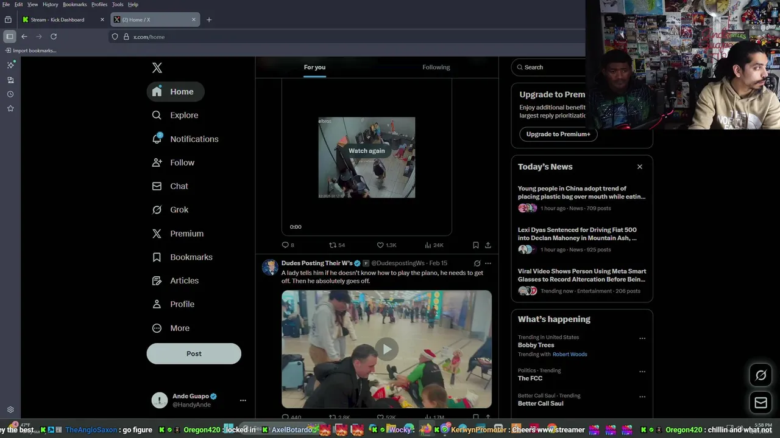Open sidebar settings gear icon
780x438 pixels.
[10, 410]
